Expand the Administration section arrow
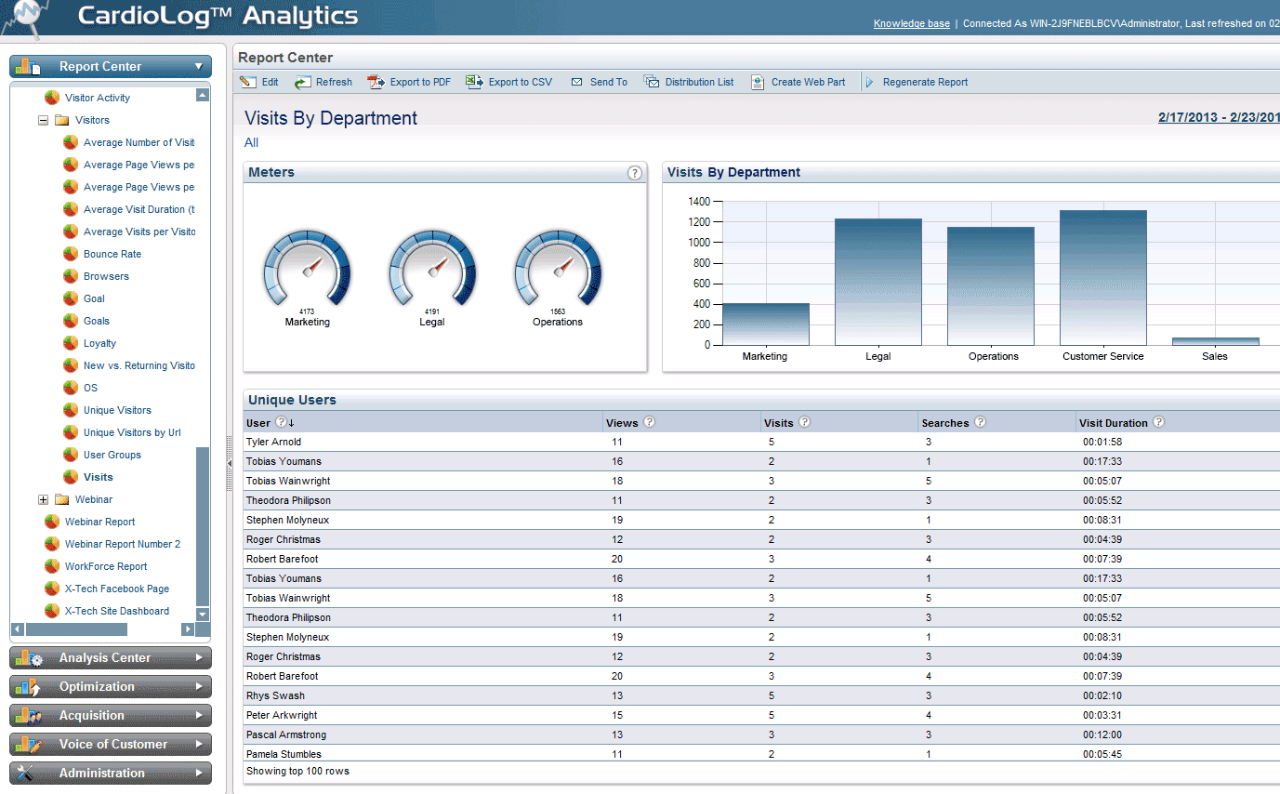This screenshot has width=1280, height=794. (199, 773)
